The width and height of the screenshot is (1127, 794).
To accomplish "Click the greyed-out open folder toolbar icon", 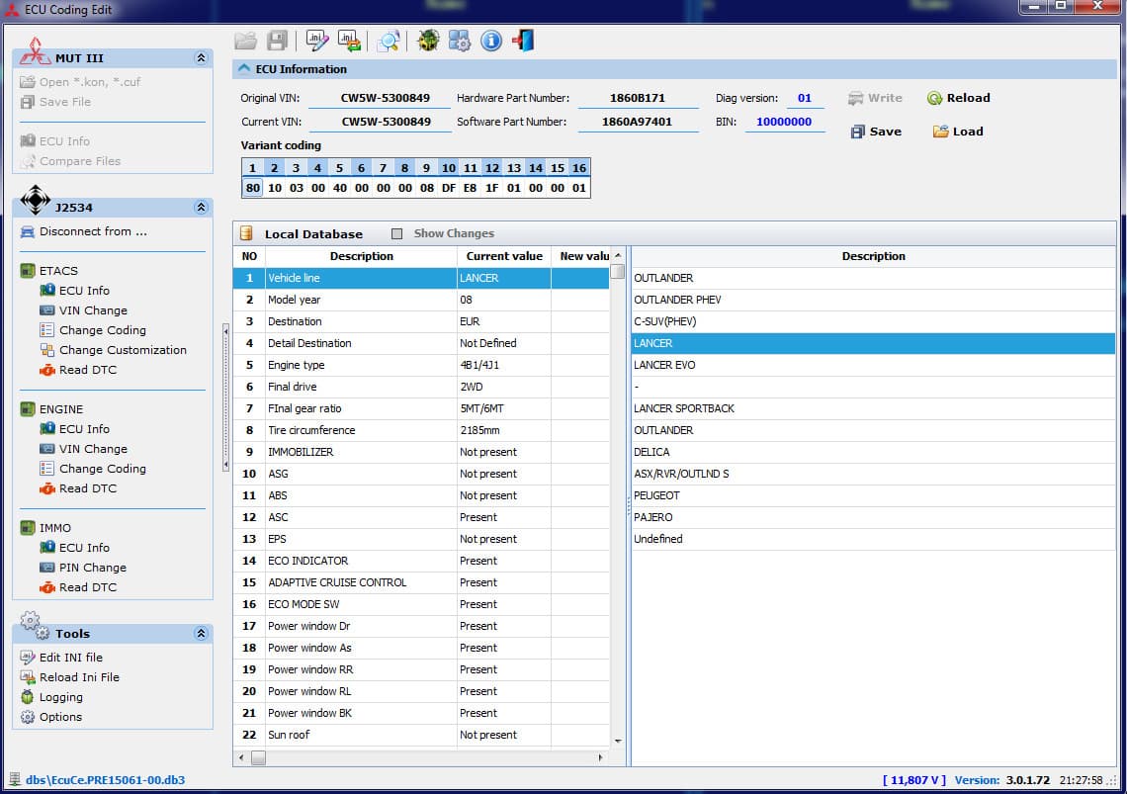I will coord(246,41).
